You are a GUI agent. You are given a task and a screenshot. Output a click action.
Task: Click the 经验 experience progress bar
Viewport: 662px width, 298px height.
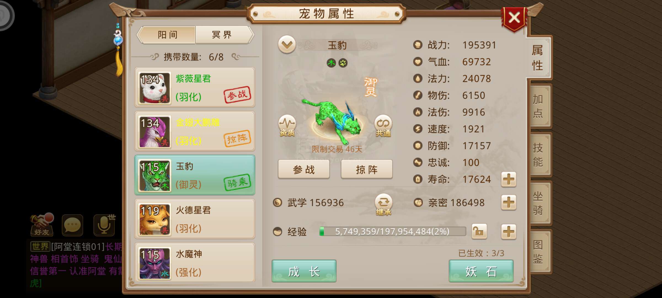click(x=392, y=232)
